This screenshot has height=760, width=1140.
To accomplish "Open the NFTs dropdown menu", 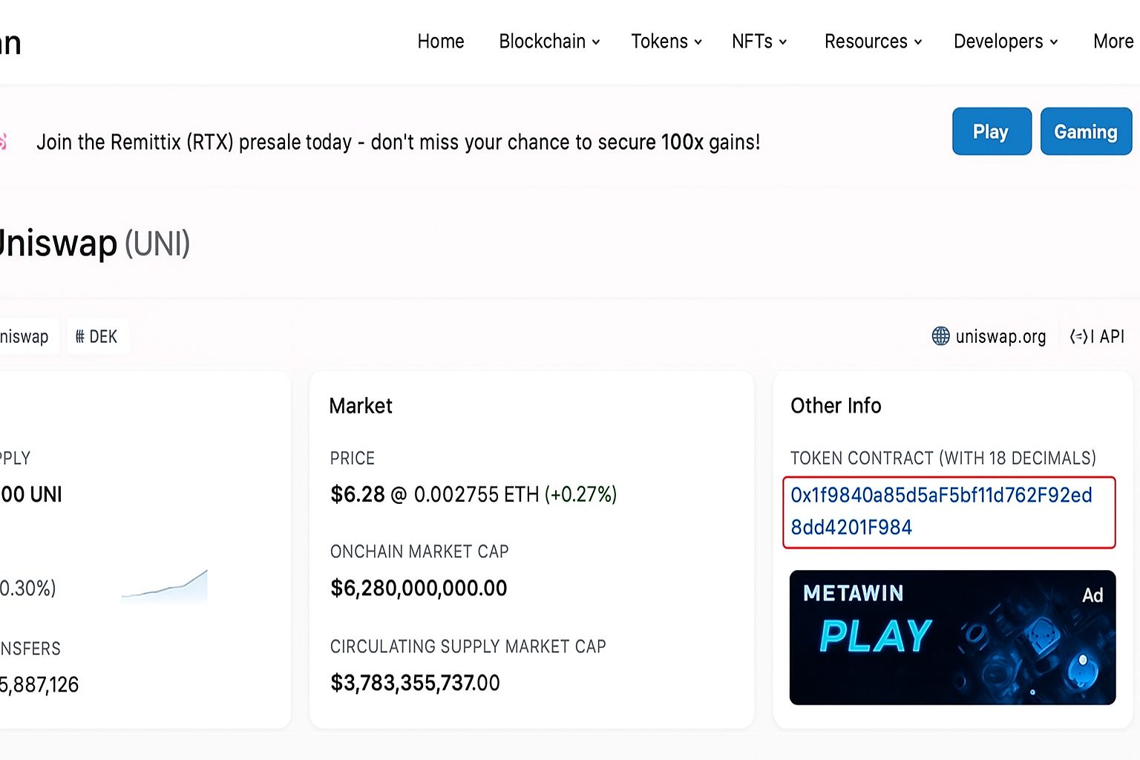I will [759, 42].
